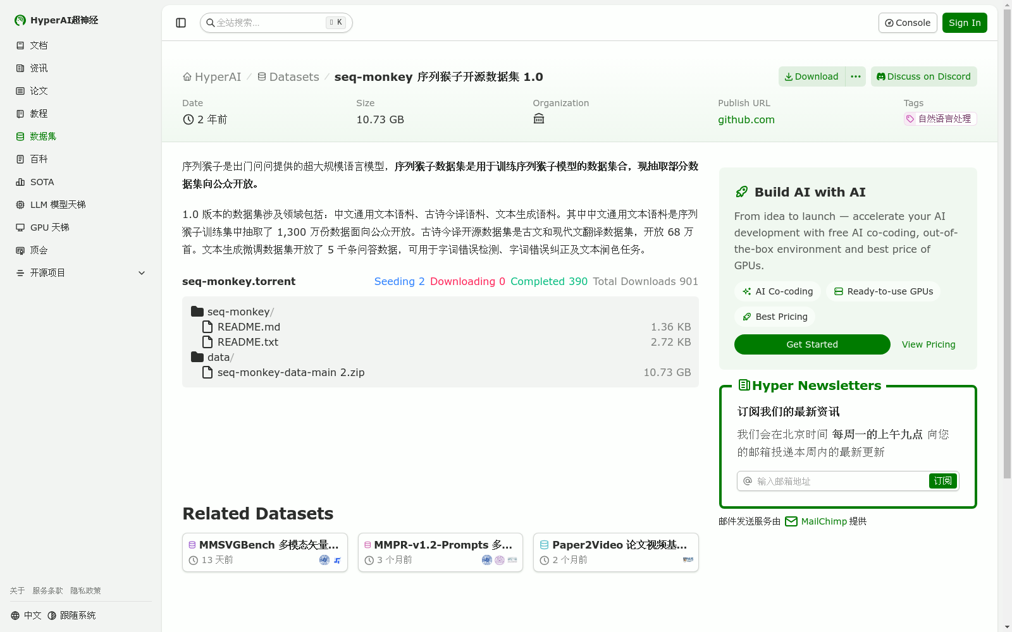Viewport: 1012px width, 632px height.
Task: Click the README.md file icon
Action: [207, 327]
